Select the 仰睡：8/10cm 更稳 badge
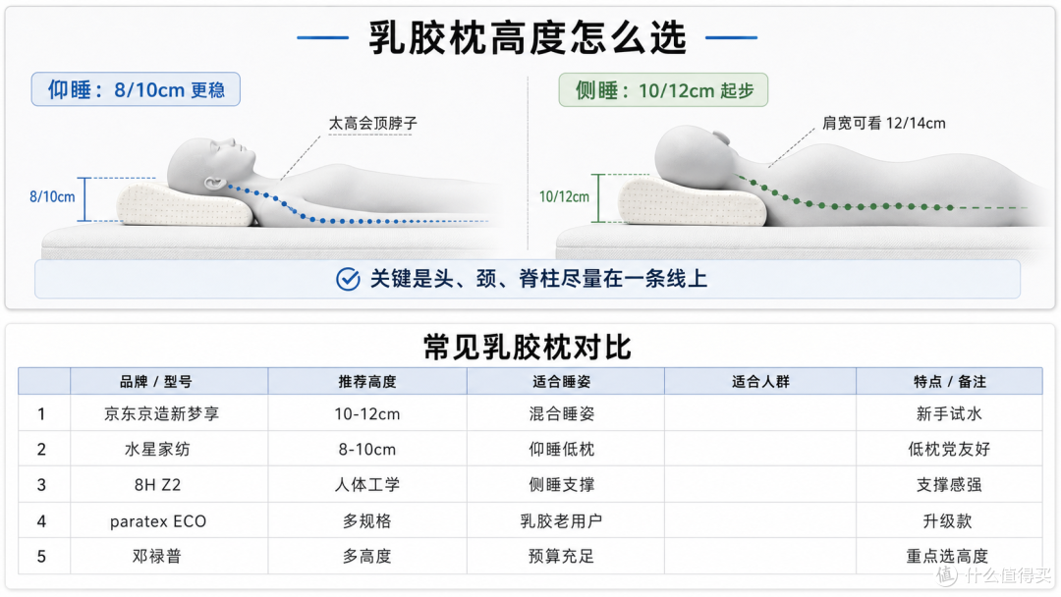 [x=136, y=89]
